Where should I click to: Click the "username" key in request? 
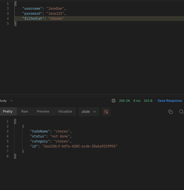tap(32, 9)
